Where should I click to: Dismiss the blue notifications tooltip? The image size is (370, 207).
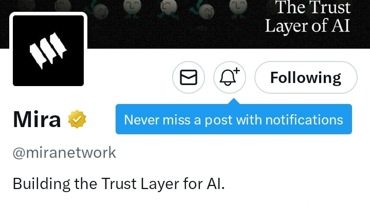click(234, 119)
